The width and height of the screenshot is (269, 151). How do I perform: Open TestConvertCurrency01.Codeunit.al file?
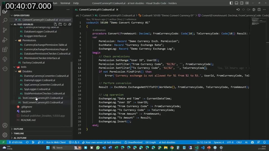pos(43,98)
